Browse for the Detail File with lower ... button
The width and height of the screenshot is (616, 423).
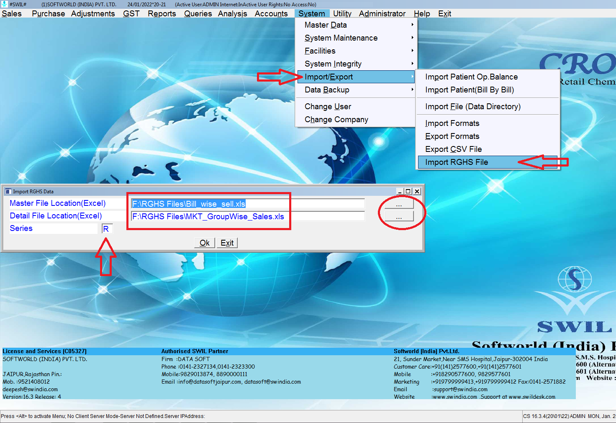[399, 216]
